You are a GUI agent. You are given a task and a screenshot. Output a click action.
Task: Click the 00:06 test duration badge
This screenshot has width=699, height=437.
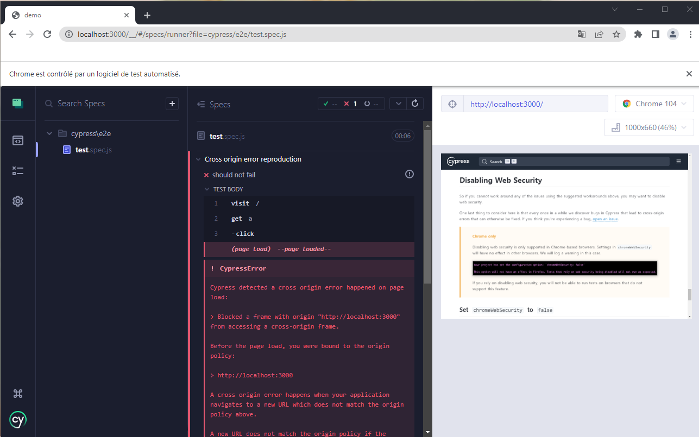(x=403, y=136)
